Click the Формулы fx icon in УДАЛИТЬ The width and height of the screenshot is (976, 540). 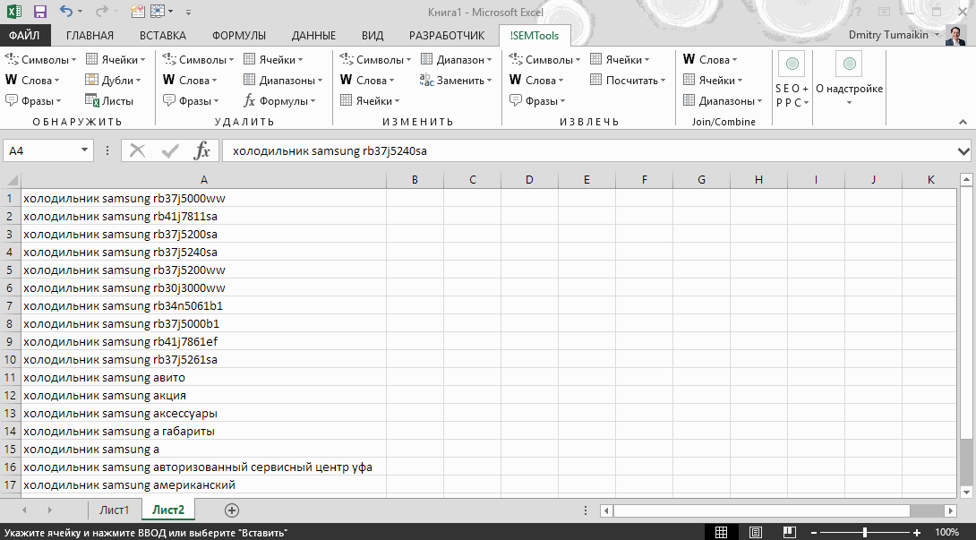pyautogui.click(x=249, y=100)
